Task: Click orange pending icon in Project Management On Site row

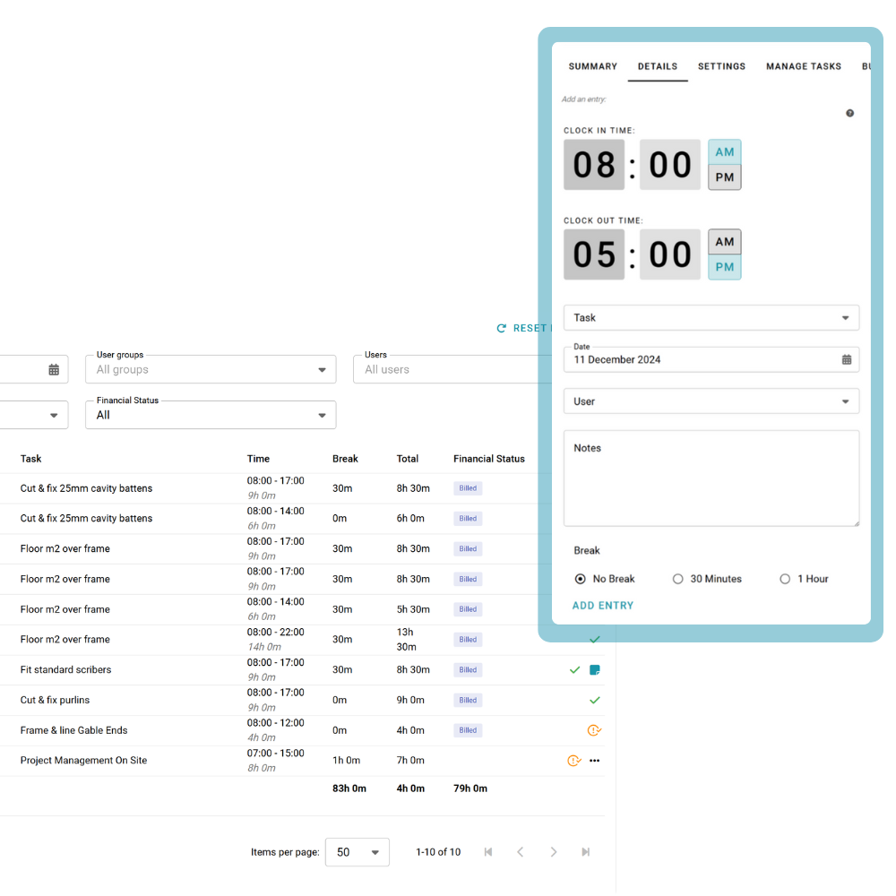Action: (x=574, y=761)
